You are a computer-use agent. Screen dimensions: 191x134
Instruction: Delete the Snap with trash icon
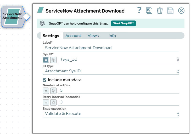coord(160,10)
